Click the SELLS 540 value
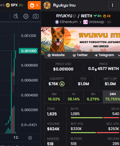This screenshot has width=120, height=146. [116, 114]
